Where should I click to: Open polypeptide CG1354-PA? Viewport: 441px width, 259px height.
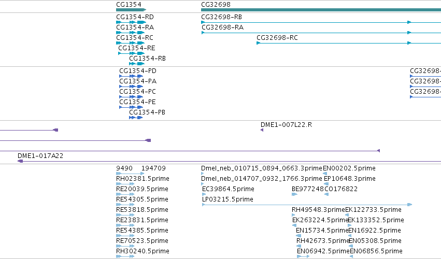click(x=138, y=81)
